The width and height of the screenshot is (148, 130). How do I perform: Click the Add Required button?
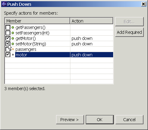129,32
